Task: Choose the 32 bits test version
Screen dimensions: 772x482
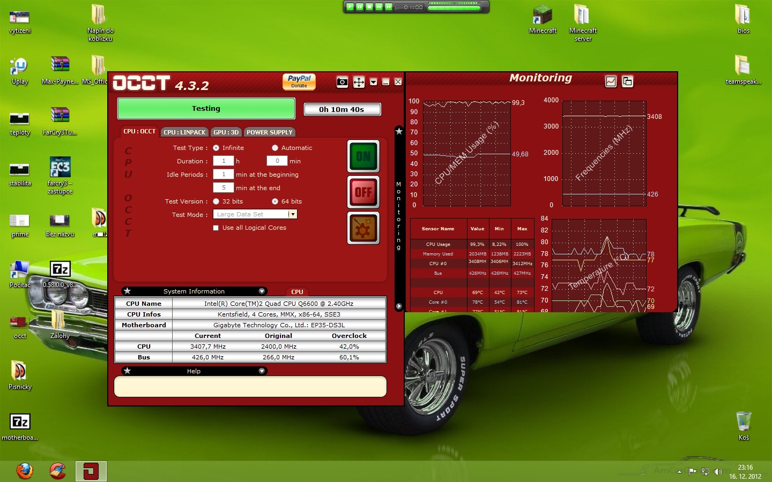Action: pyautogui.click(x=216, y=201)
